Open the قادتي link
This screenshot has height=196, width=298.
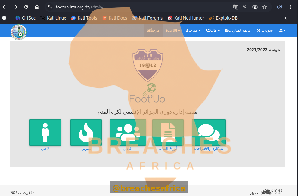click(127, 149)
